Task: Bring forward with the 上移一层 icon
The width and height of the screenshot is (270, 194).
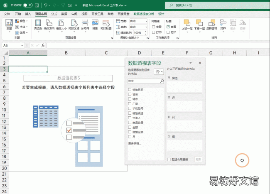Action: 187,23
